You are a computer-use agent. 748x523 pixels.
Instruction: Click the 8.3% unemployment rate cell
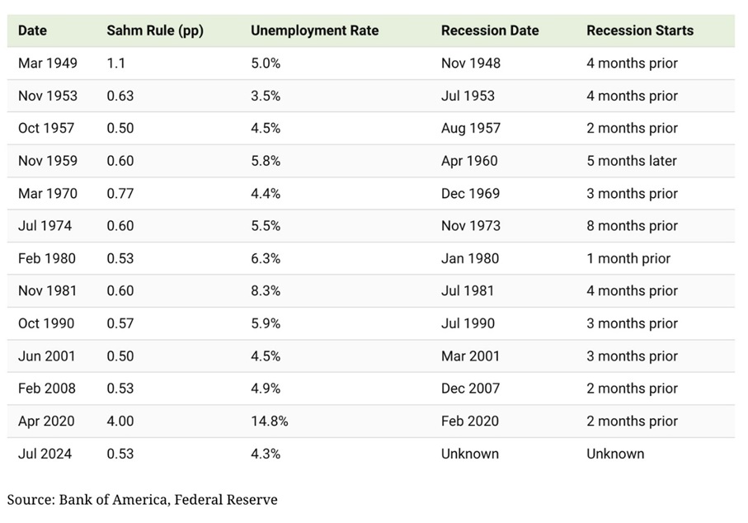266,291
